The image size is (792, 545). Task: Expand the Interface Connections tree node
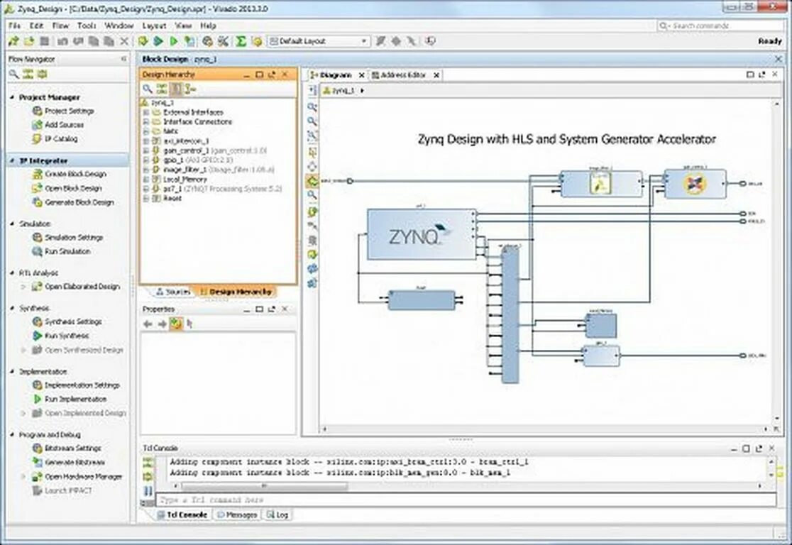[145, 122]
